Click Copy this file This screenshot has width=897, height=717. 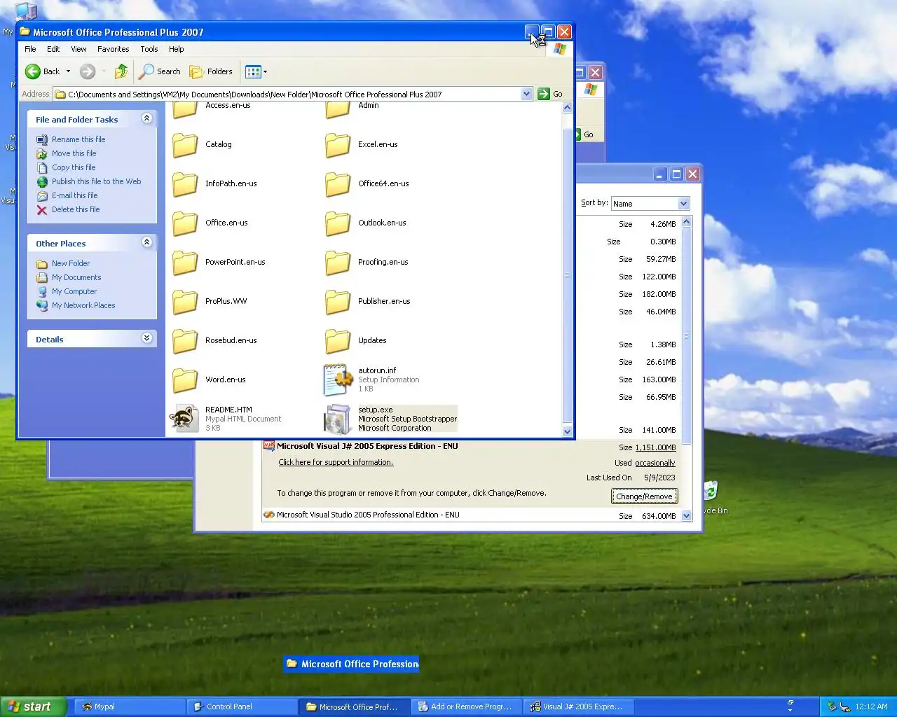tap(74, 167)
